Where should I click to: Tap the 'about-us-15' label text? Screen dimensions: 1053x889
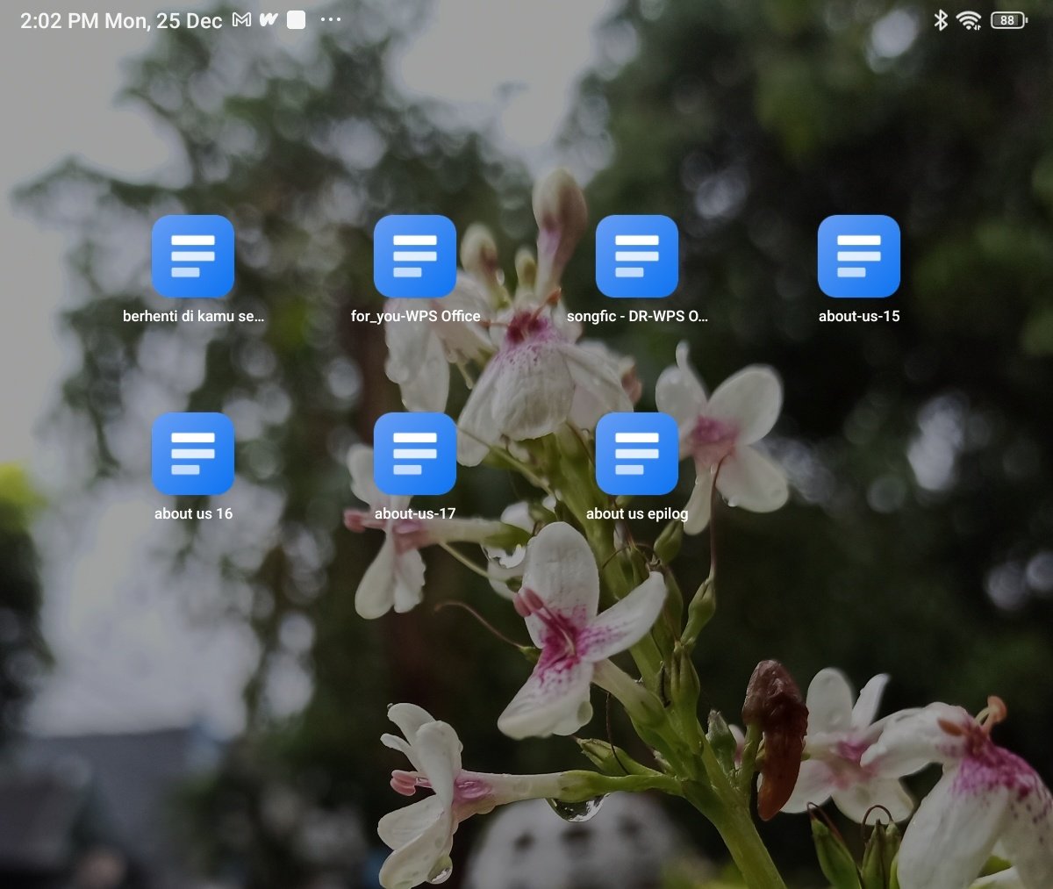(859, 316)
